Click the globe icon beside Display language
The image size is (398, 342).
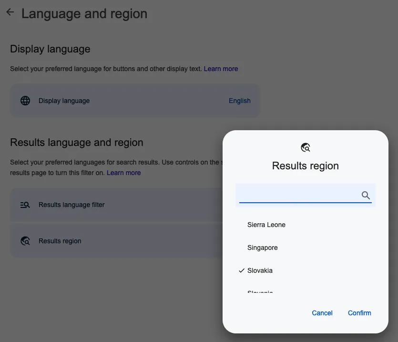(x=25, y=101)
